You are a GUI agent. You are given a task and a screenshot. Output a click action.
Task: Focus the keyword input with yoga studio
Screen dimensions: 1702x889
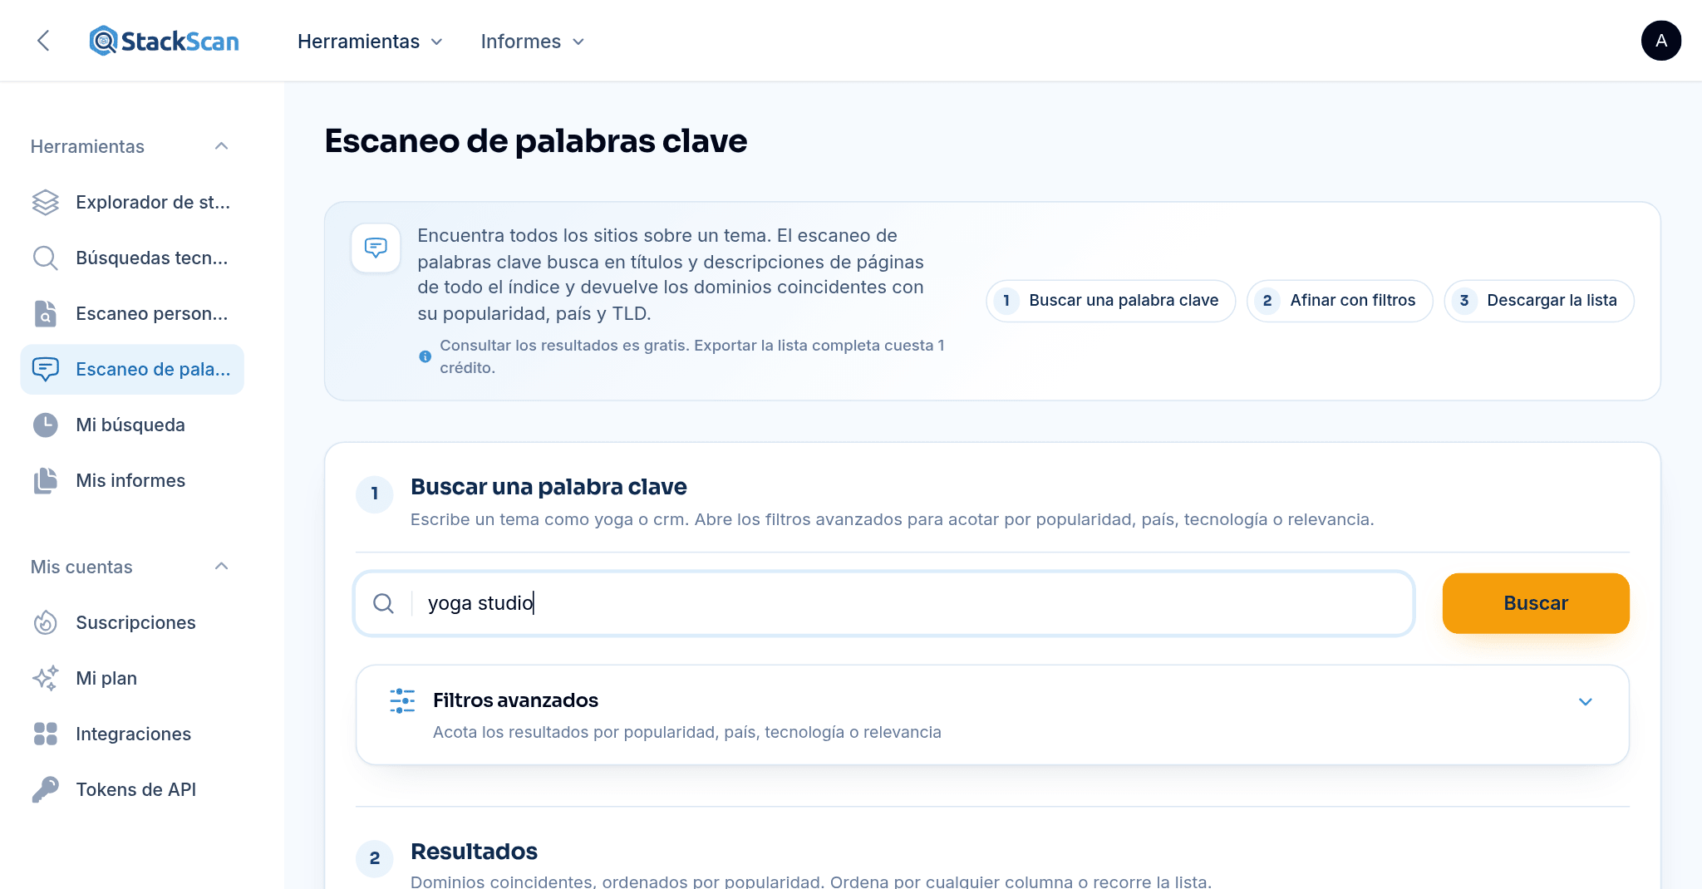pyautogui.click(x=883, y=603)
